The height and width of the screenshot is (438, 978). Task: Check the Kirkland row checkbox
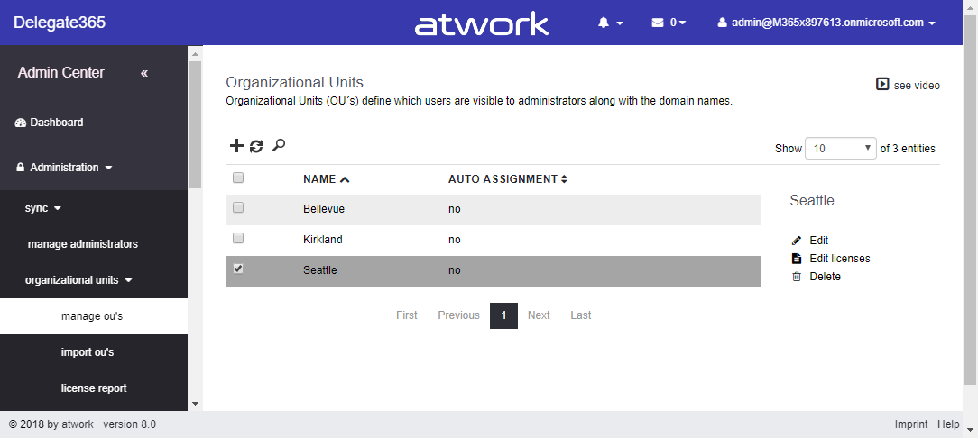point(238,238)
